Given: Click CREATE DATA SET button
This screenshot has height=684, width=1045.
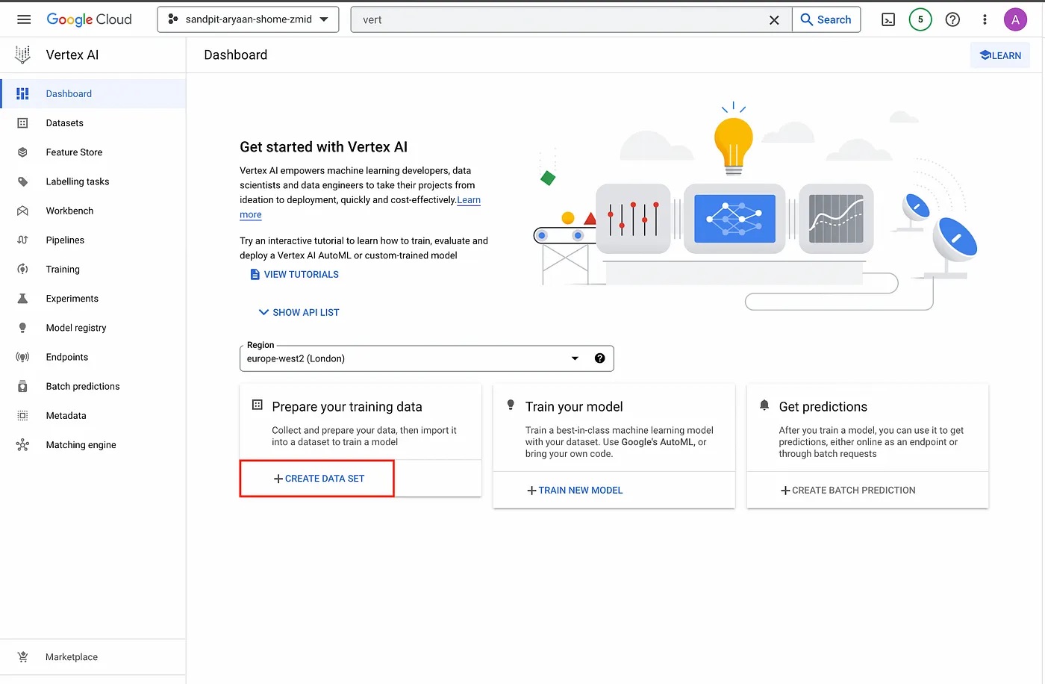Looking at the screenshot, I should [x=319, y=479].
